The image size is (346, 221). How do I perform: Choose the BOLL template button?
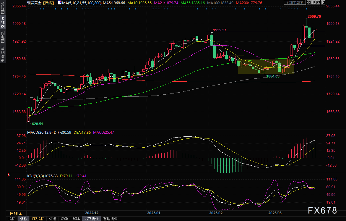pyautogui.click(x=76, y=219)
